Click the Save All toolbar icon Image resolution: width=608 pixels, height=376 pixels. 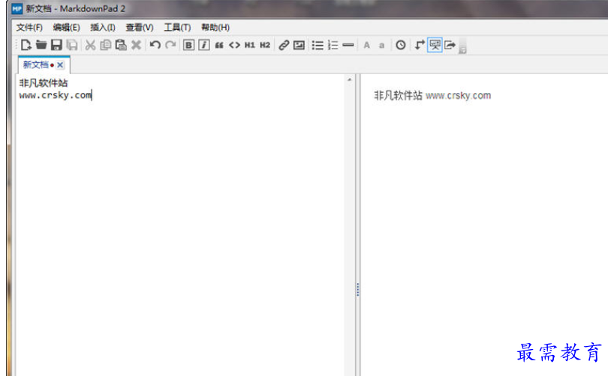coord(72,45)
